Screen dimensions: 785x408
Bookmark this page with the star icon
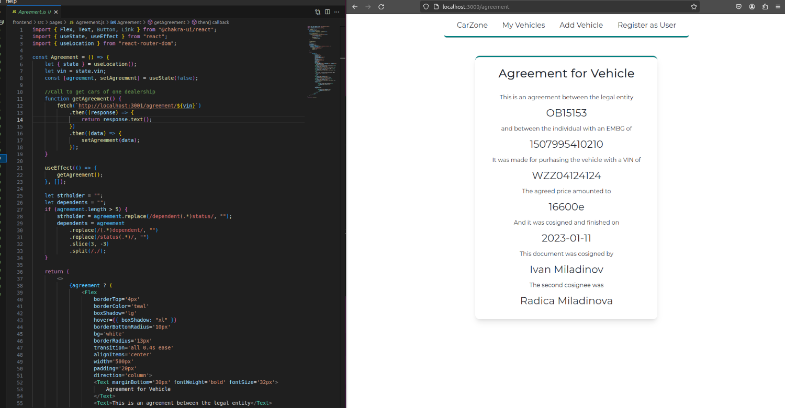(x=693, y=7)
